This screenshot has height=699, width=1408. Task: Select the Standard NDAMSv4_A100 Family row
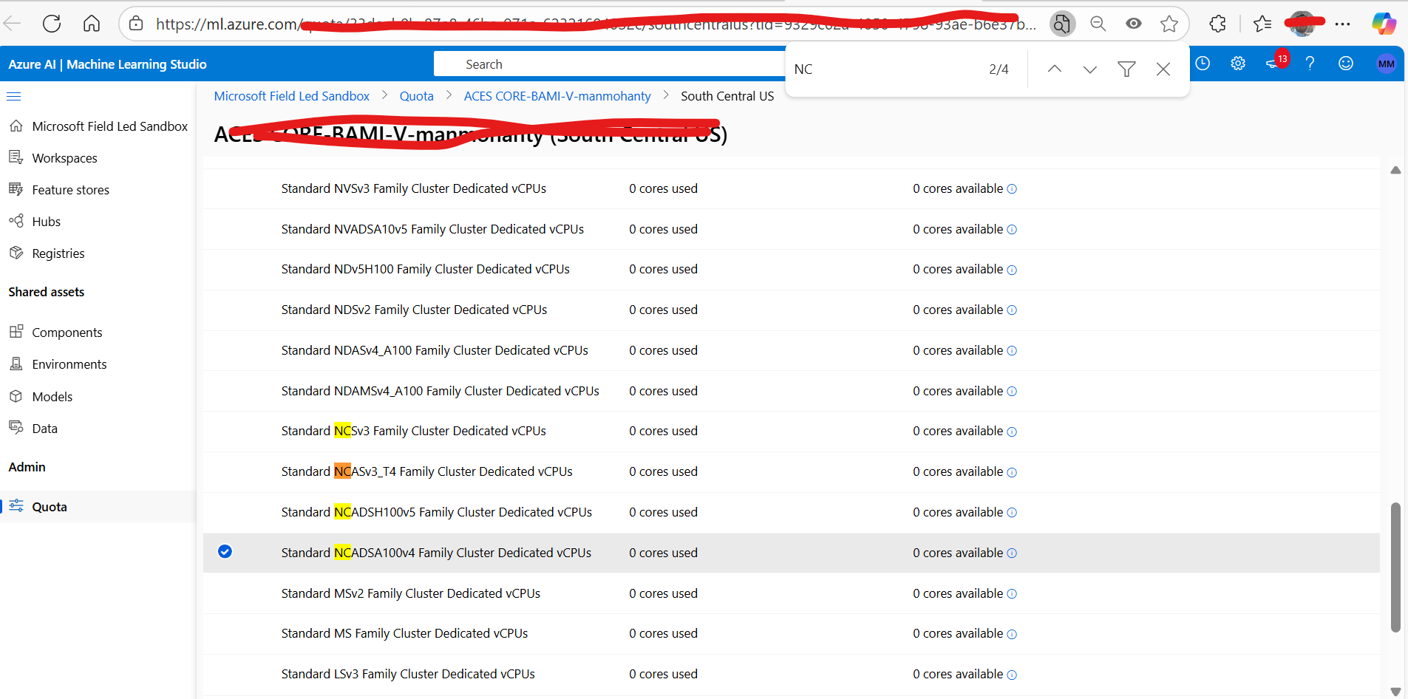pyautogui.click(x=792, y=392)
